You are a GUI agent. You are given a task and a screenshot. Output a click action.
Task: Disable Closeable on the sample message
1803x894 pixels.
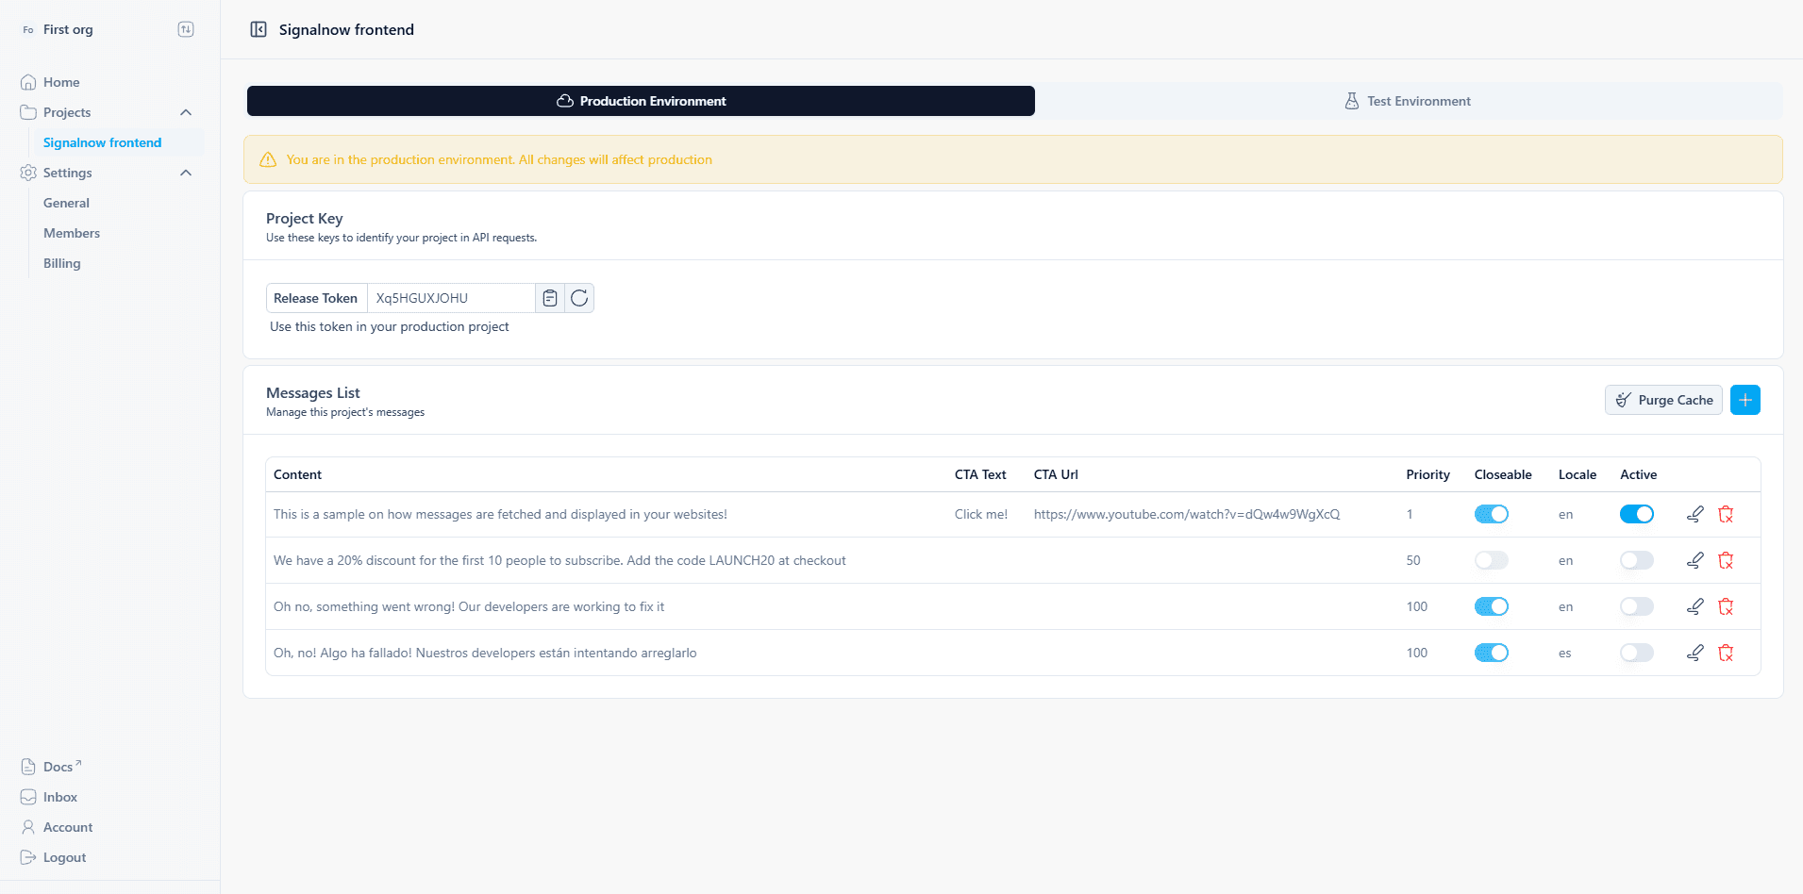pos(1491,514)
